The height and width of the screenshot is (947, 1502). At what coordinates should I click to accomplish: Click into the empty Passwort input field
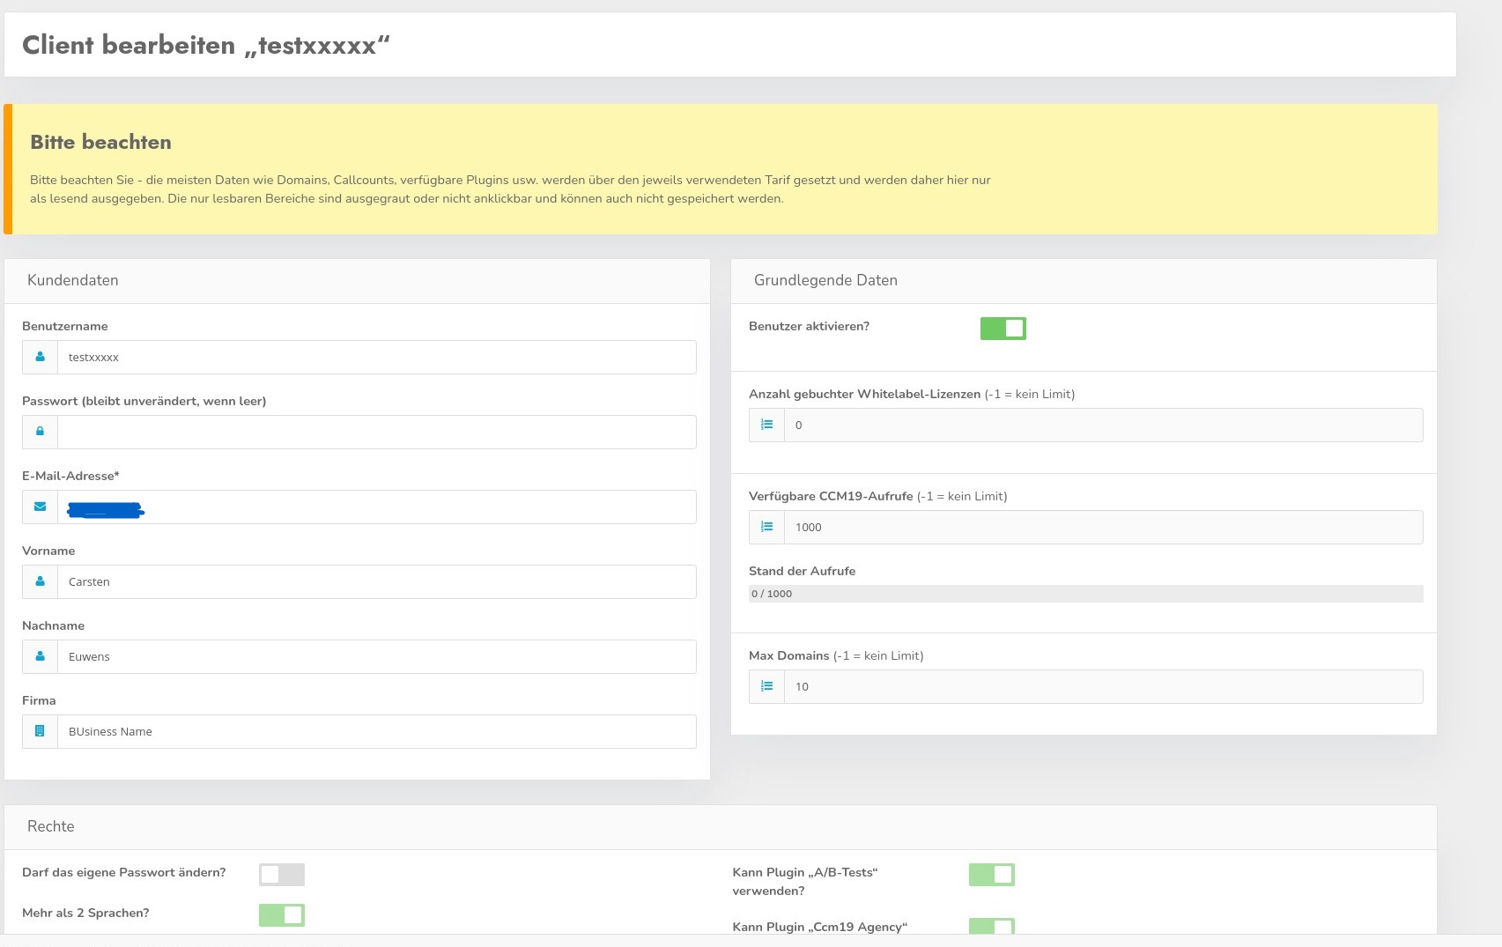coord(376,432)
